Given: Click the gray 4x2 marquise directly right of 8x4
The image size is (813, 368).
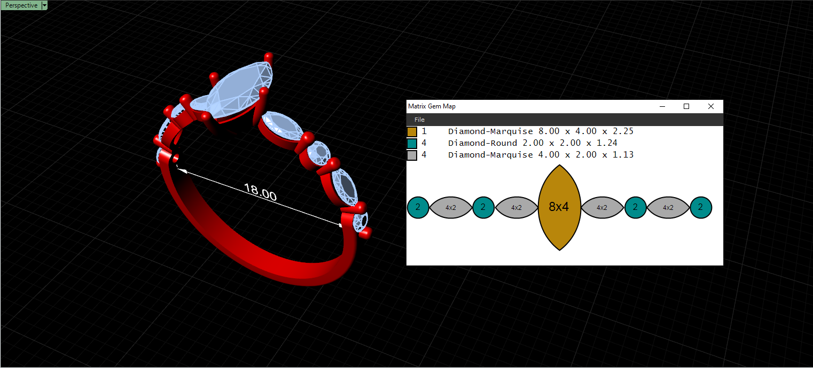Looking at the screenshot, I should 602,208.
